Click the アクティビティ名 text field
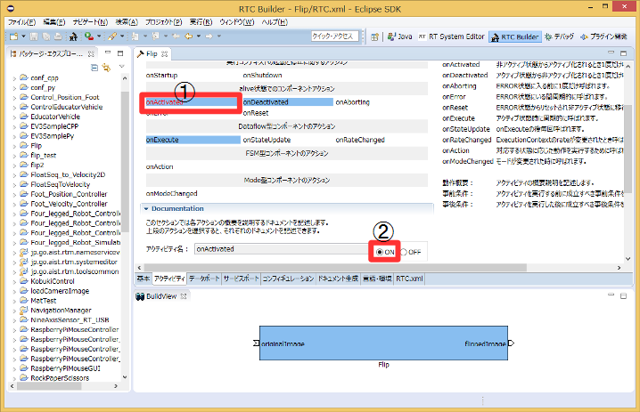 point(282,249)
